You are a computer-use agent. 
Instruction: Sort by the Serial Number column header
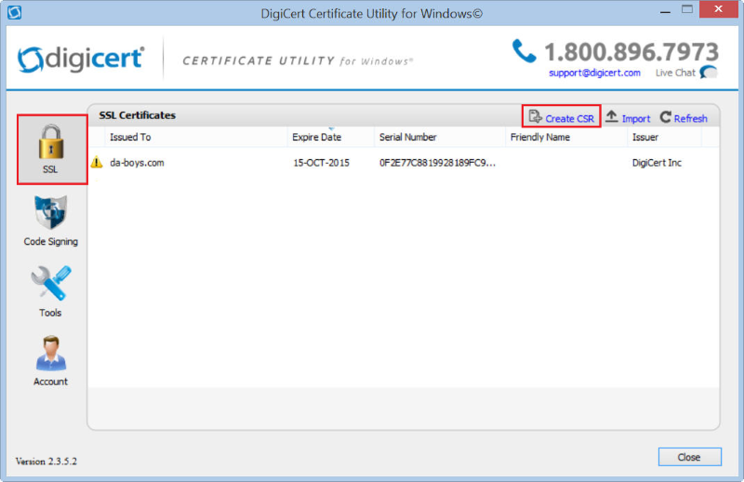[x=440, y=137]
